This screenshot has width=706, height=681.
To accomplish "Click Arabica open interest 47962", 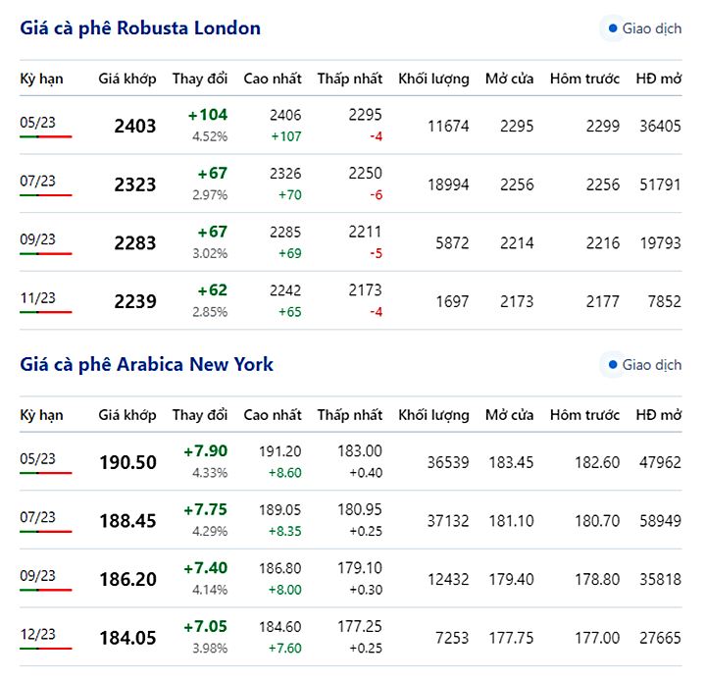I will point(661,462).
